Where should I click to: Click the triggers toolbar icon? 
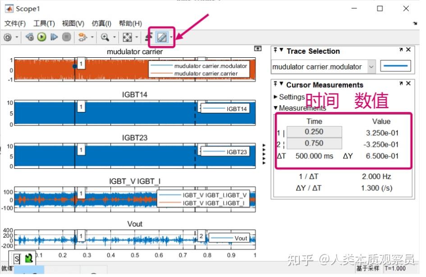(149, 37)
